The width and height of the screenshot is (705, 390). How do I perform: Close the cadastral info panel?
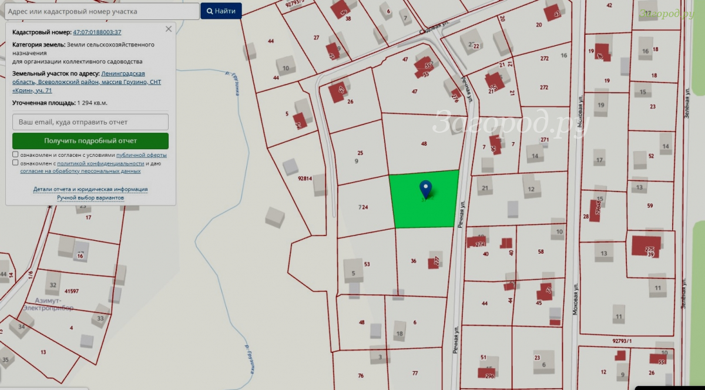tap(169, 29)
